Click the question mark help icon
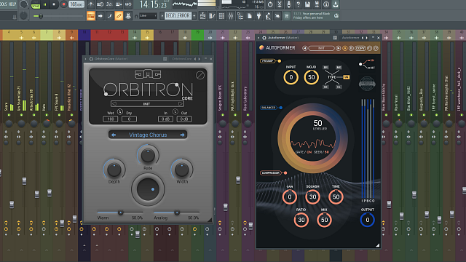This screenshot has height=262, width=466. click(x=298, y=4)
